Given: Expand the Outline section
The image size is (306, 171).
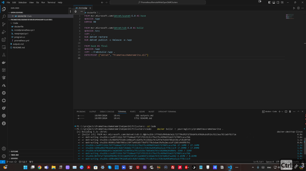Looking at the screenshot, I should coord(40,151).
